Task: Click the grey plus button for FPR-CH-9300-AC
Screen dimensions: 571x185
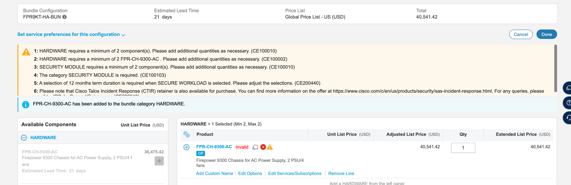Action: [159, 161]
